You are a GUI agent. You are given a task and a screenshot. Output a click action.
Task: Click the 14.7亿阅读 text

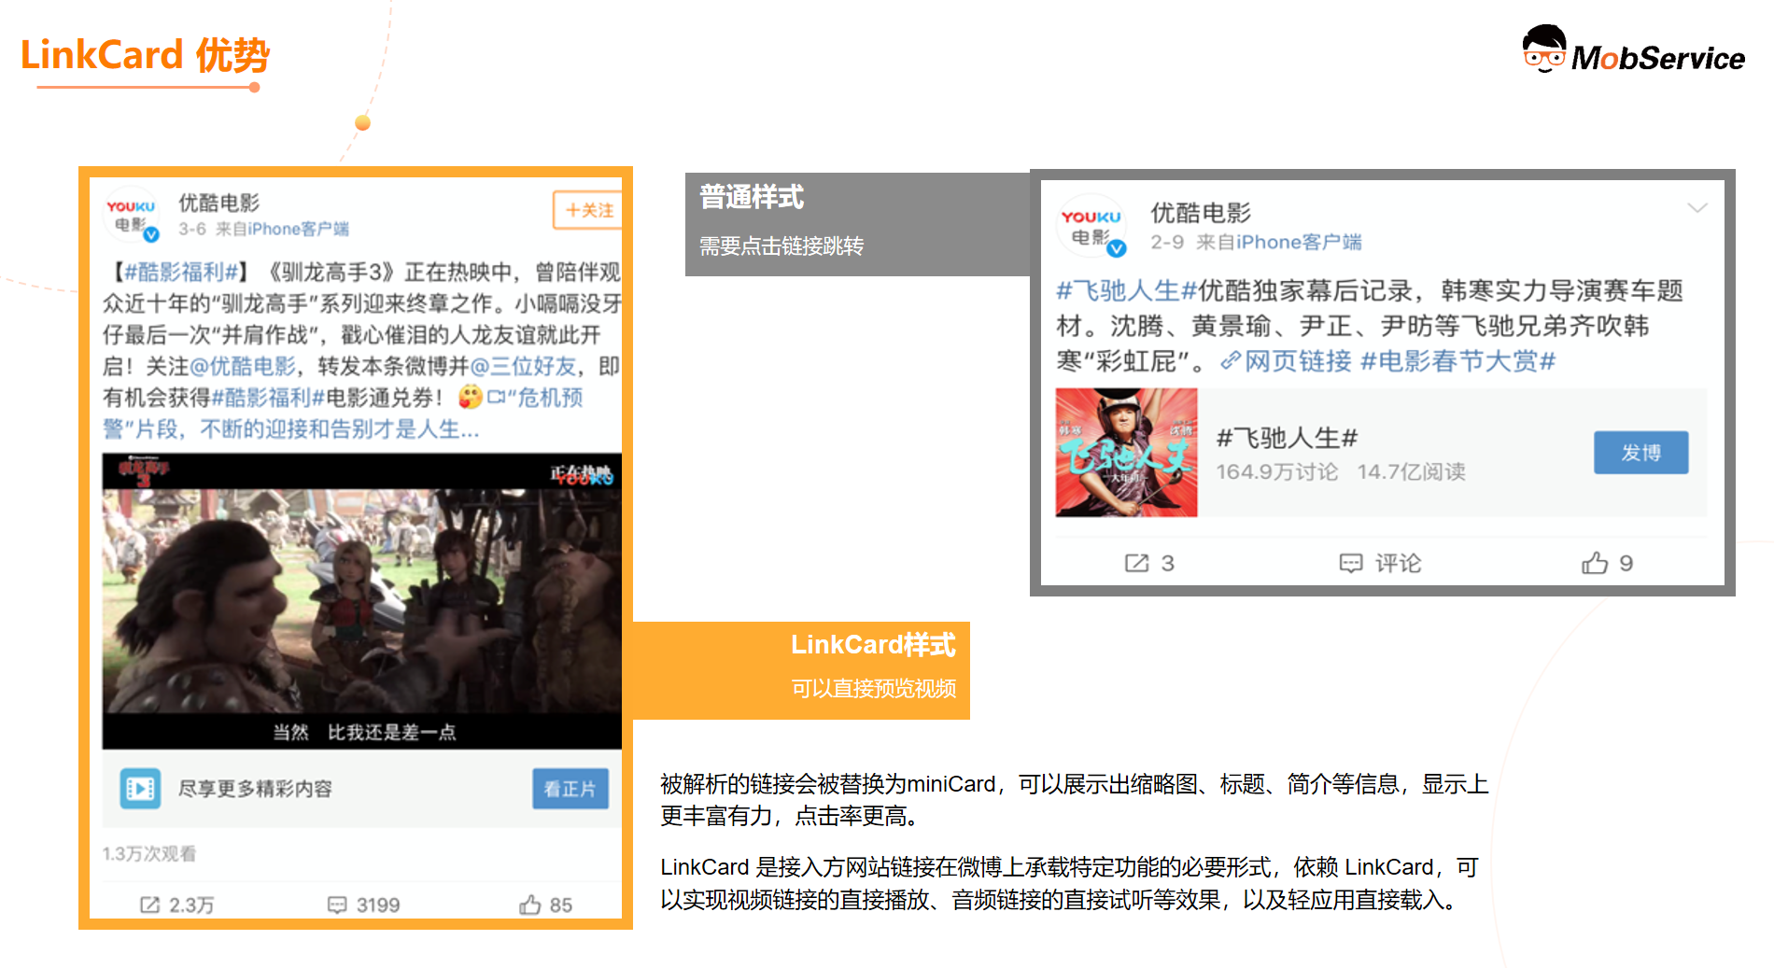(x=1411, y=472)
